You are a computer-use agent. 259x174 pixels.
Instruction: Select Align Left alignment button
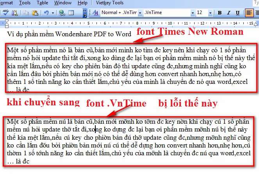pyautogui.click(x=249, y=13)
